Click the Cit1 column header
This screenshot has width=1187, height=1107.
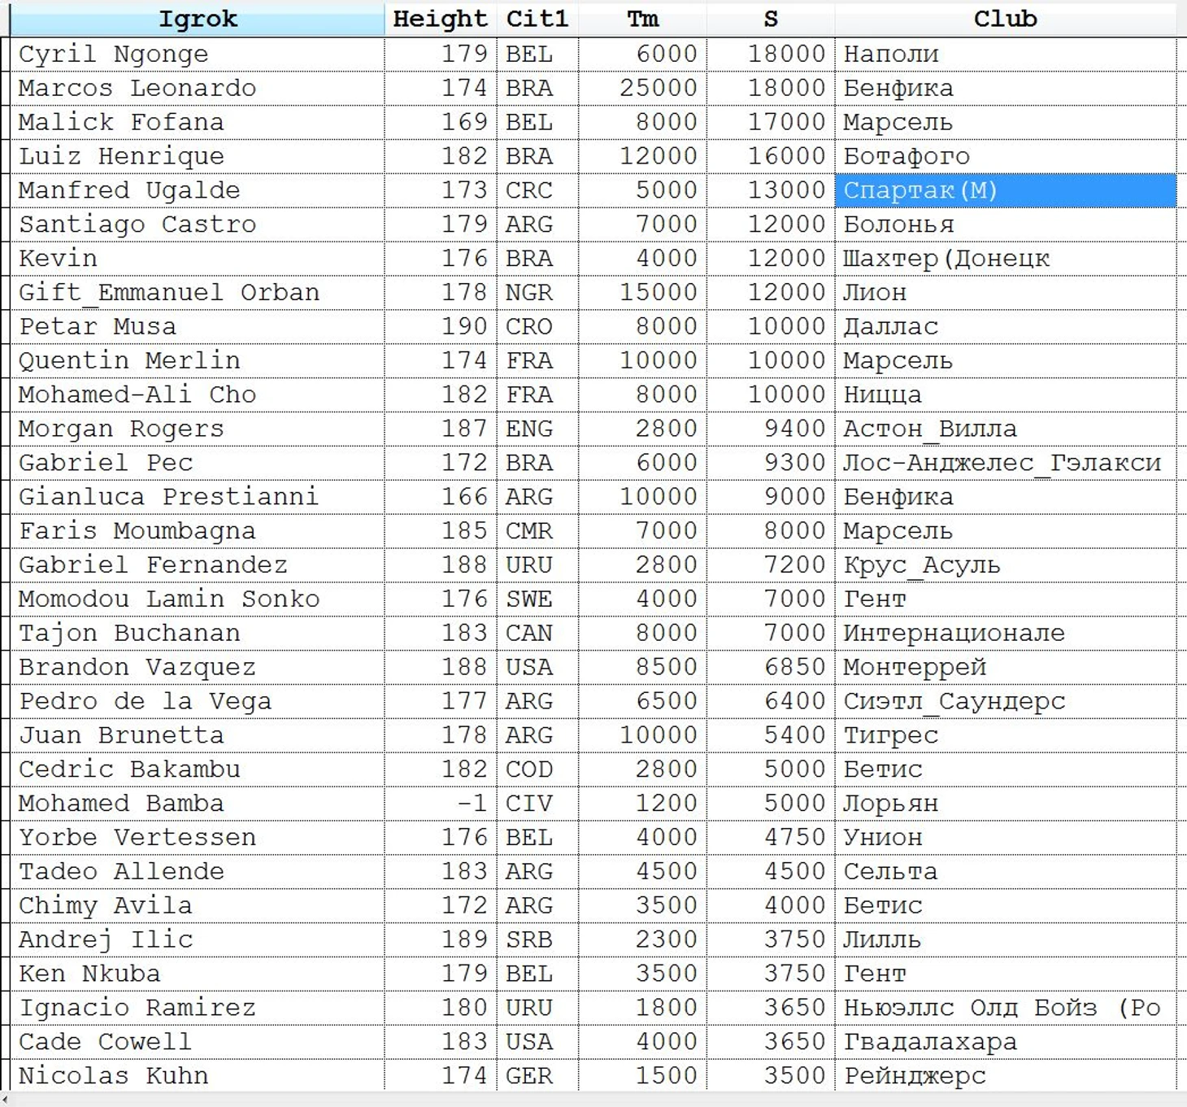click(537, 19)
